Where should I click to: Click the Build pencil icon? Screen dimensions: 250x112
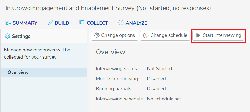[50, 23]
